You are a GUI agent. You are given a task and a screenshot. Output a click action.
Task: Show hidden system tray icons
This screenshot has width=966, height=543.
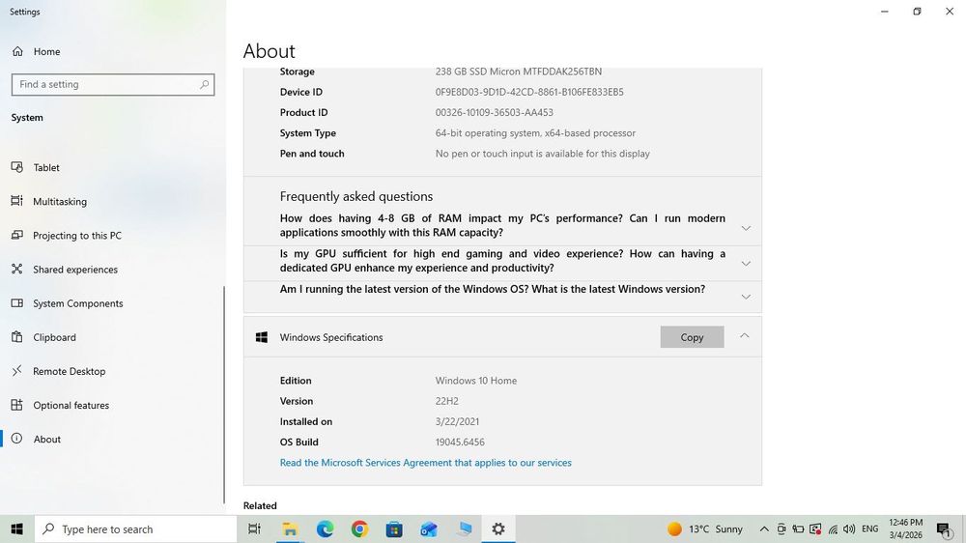[x=764, y=529]
